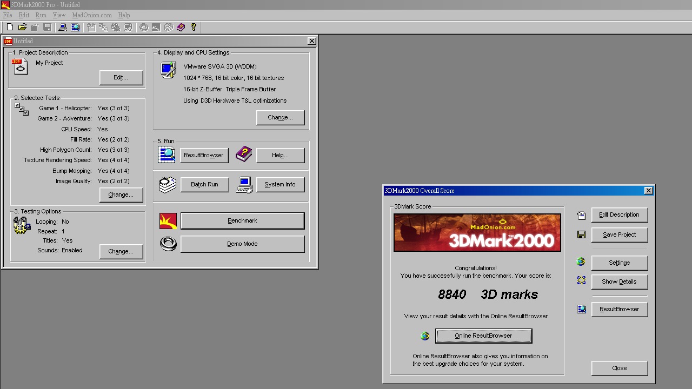Click the ResultBrowser monitor toolbar icon
Screen dimensions: 692x389
point(76,27)
